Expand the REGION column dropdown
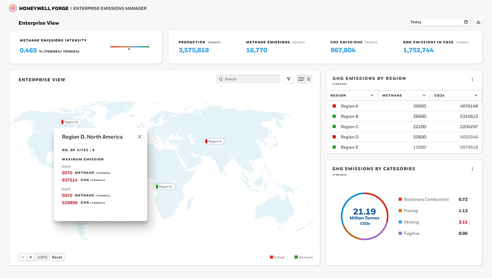 click(372, 96)
